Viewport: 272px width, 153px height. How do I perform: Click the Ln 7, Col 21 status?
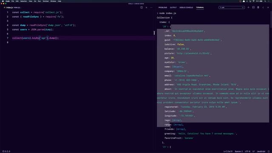point(228,151)
